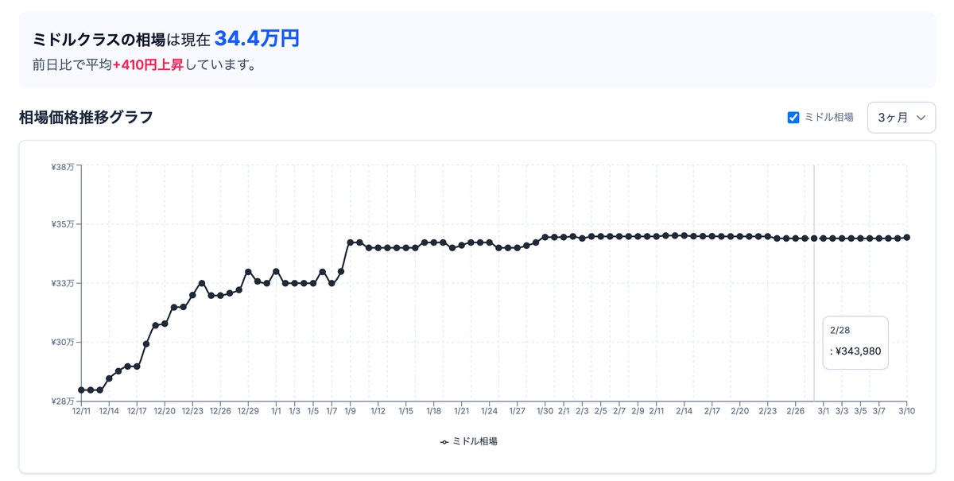Click the data point above 12/17
This screenshot has height=481, width=954.
pyautogui.click(x=137, y=367)
